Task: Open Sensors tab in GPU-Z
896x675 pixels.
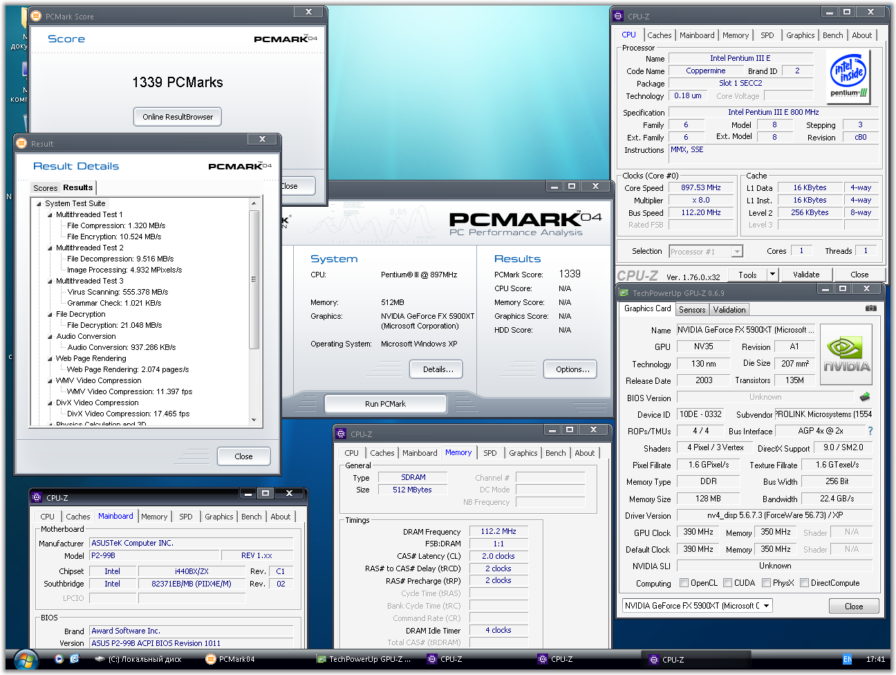Action: pyautogui.click(x=692, y=310)
